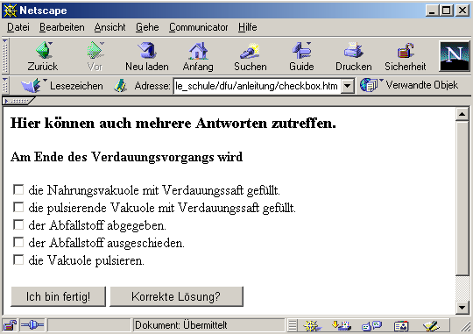473x334 pixels.
Task: Open the Datei menu
Action: coord(18,27)
